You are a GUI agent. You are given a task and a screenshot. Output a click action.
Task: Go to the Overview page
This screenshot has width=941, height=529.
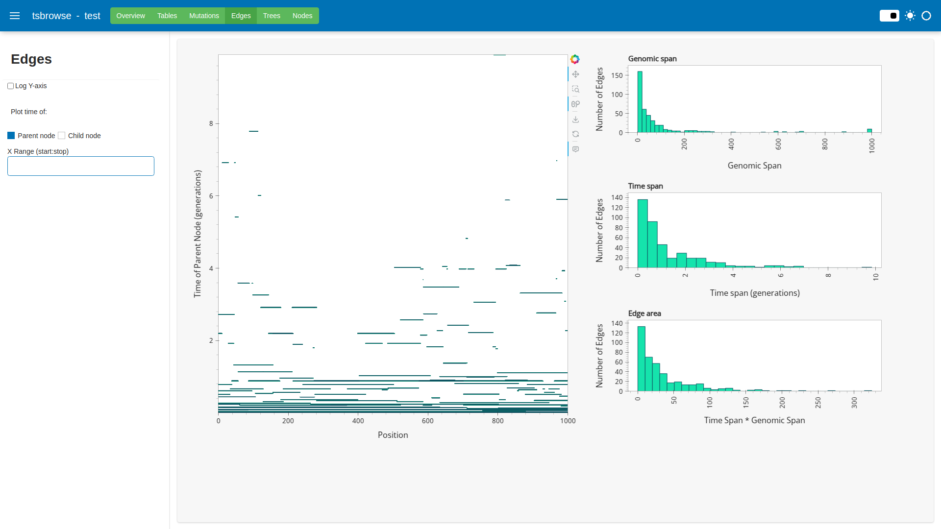tap(130, 16)
